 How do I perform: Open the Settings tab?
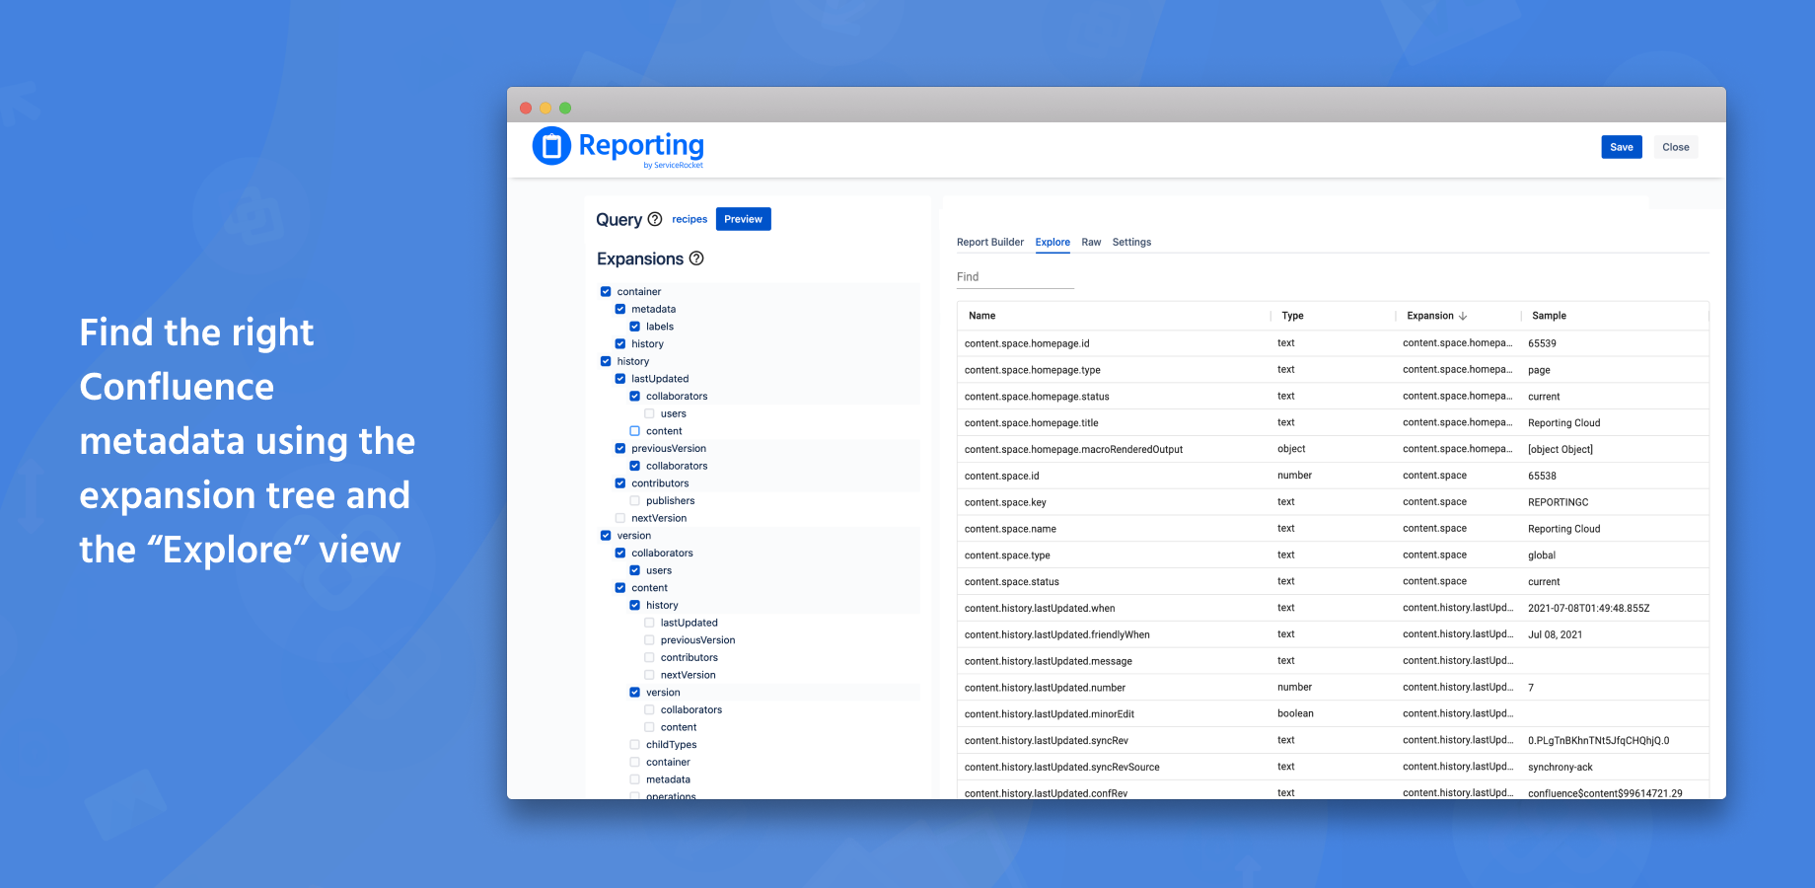(1131, 242)
